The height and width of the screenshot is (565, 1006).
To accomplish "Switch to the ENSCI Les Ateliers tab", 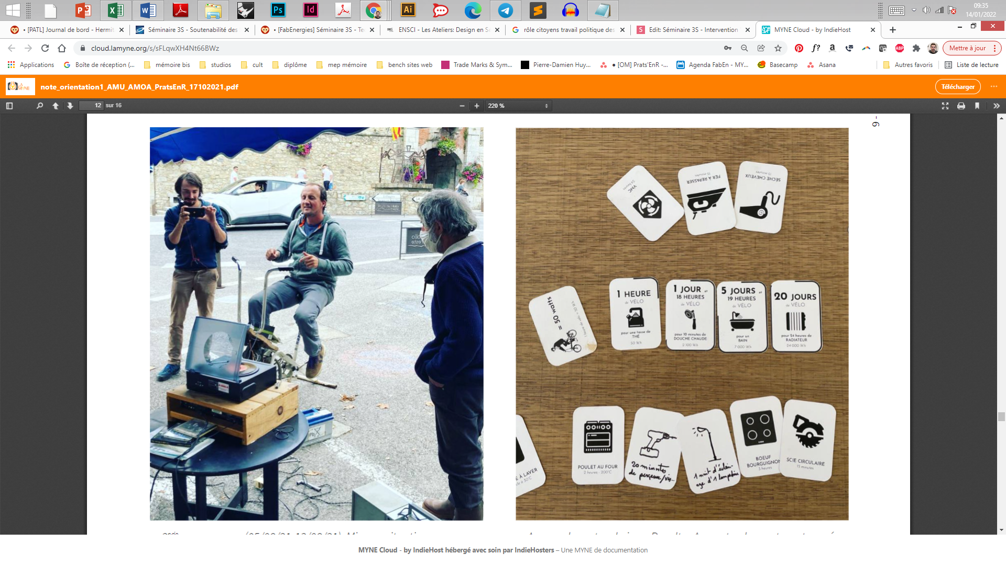I will pos(443,30).
